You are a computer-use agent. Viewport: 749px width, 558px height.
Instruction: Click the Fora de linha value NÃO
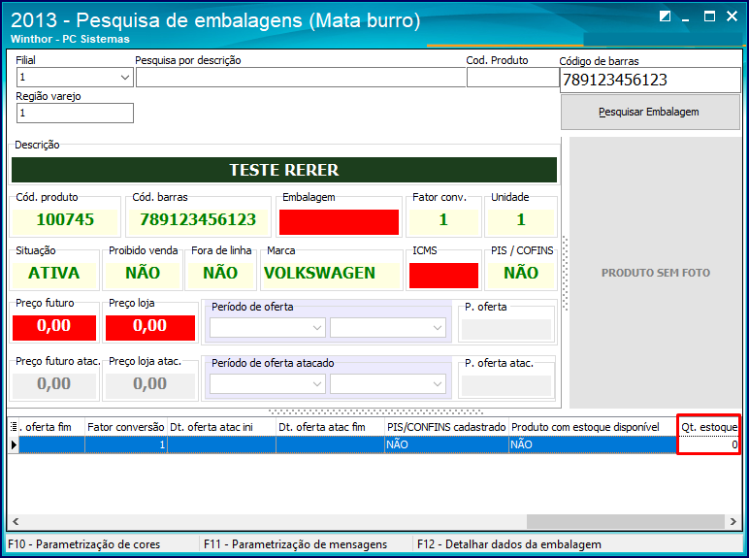click(x=220, y=274)
